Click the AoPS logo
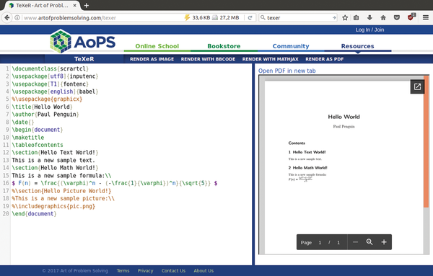The width and height of the screenshot is (433, 276). (83, 41)
